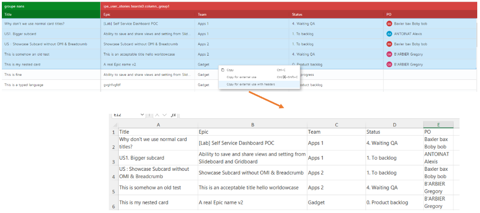Image resolution: width=480 pixels, height=213 pixels.
Task: Click the red column_group1 header band
Action: pos(289,6)
